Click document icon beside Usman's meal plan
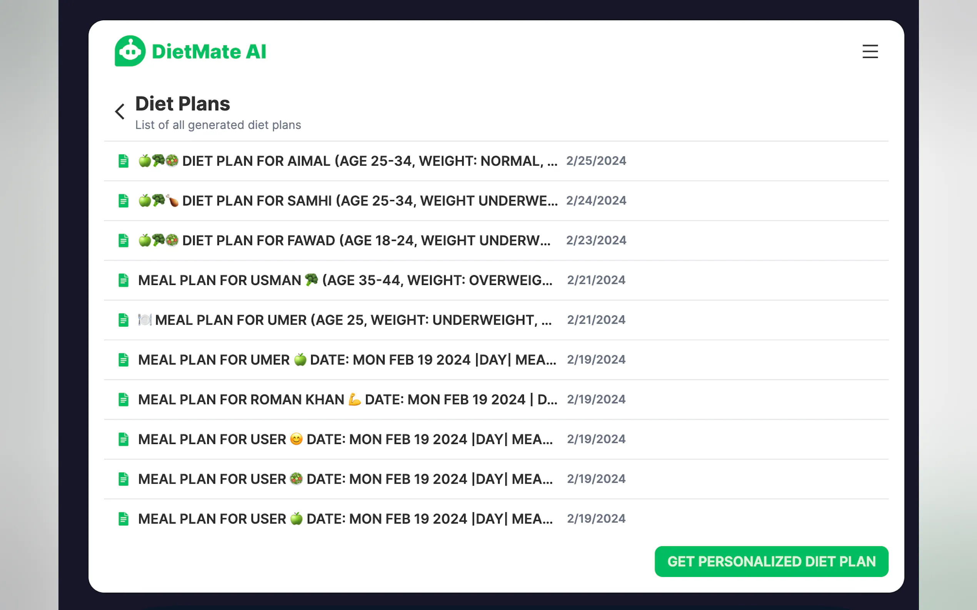 (123, 280)
